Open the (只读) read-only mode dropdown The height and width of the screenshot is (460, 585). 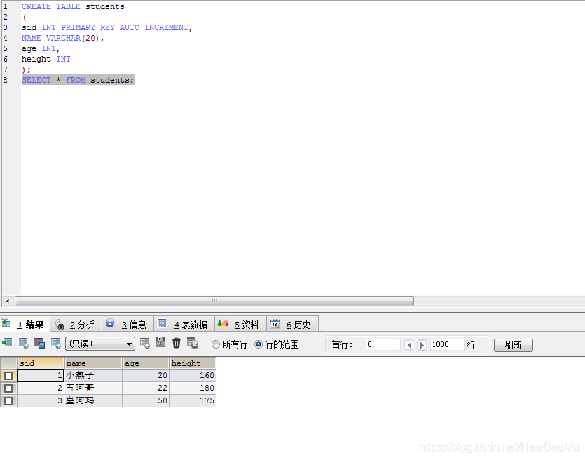(100, 344)
